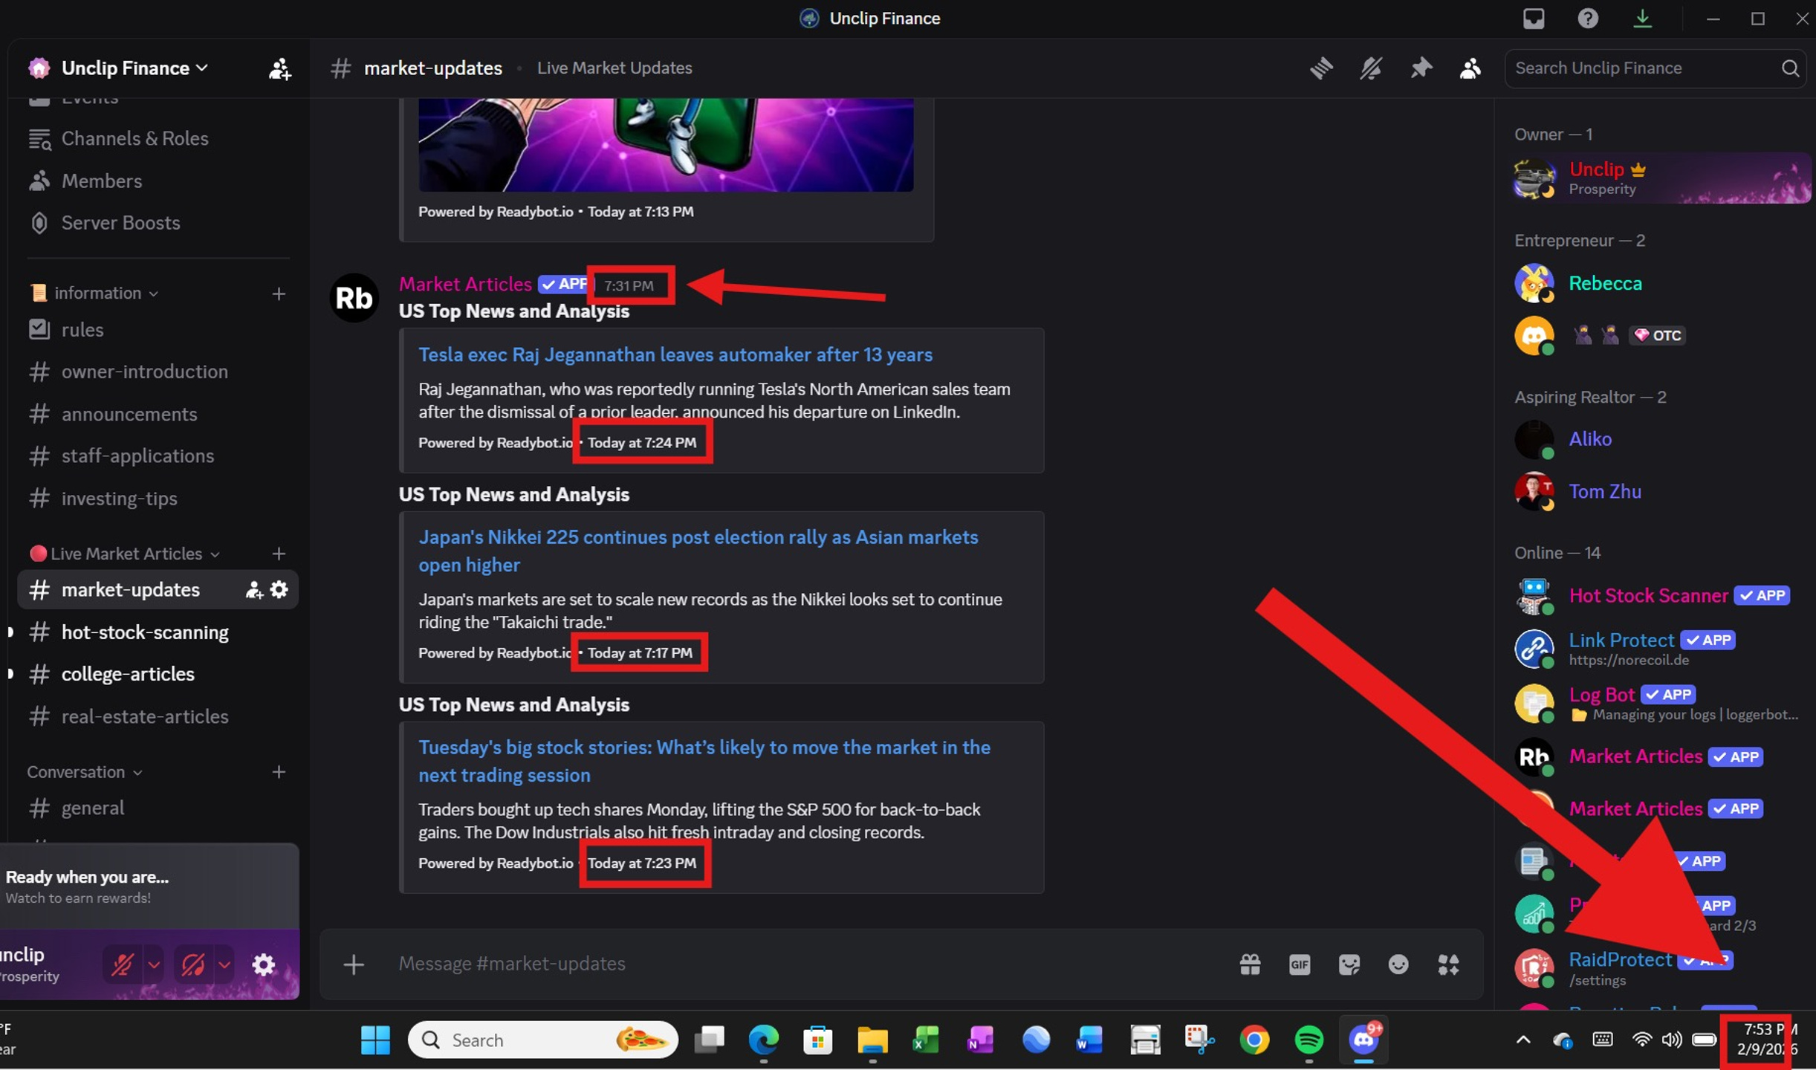The width and height of the screenshot is (1816, 1070).
Task: Open Tuesday's big stock stories link
Action: tap(704, 761)
